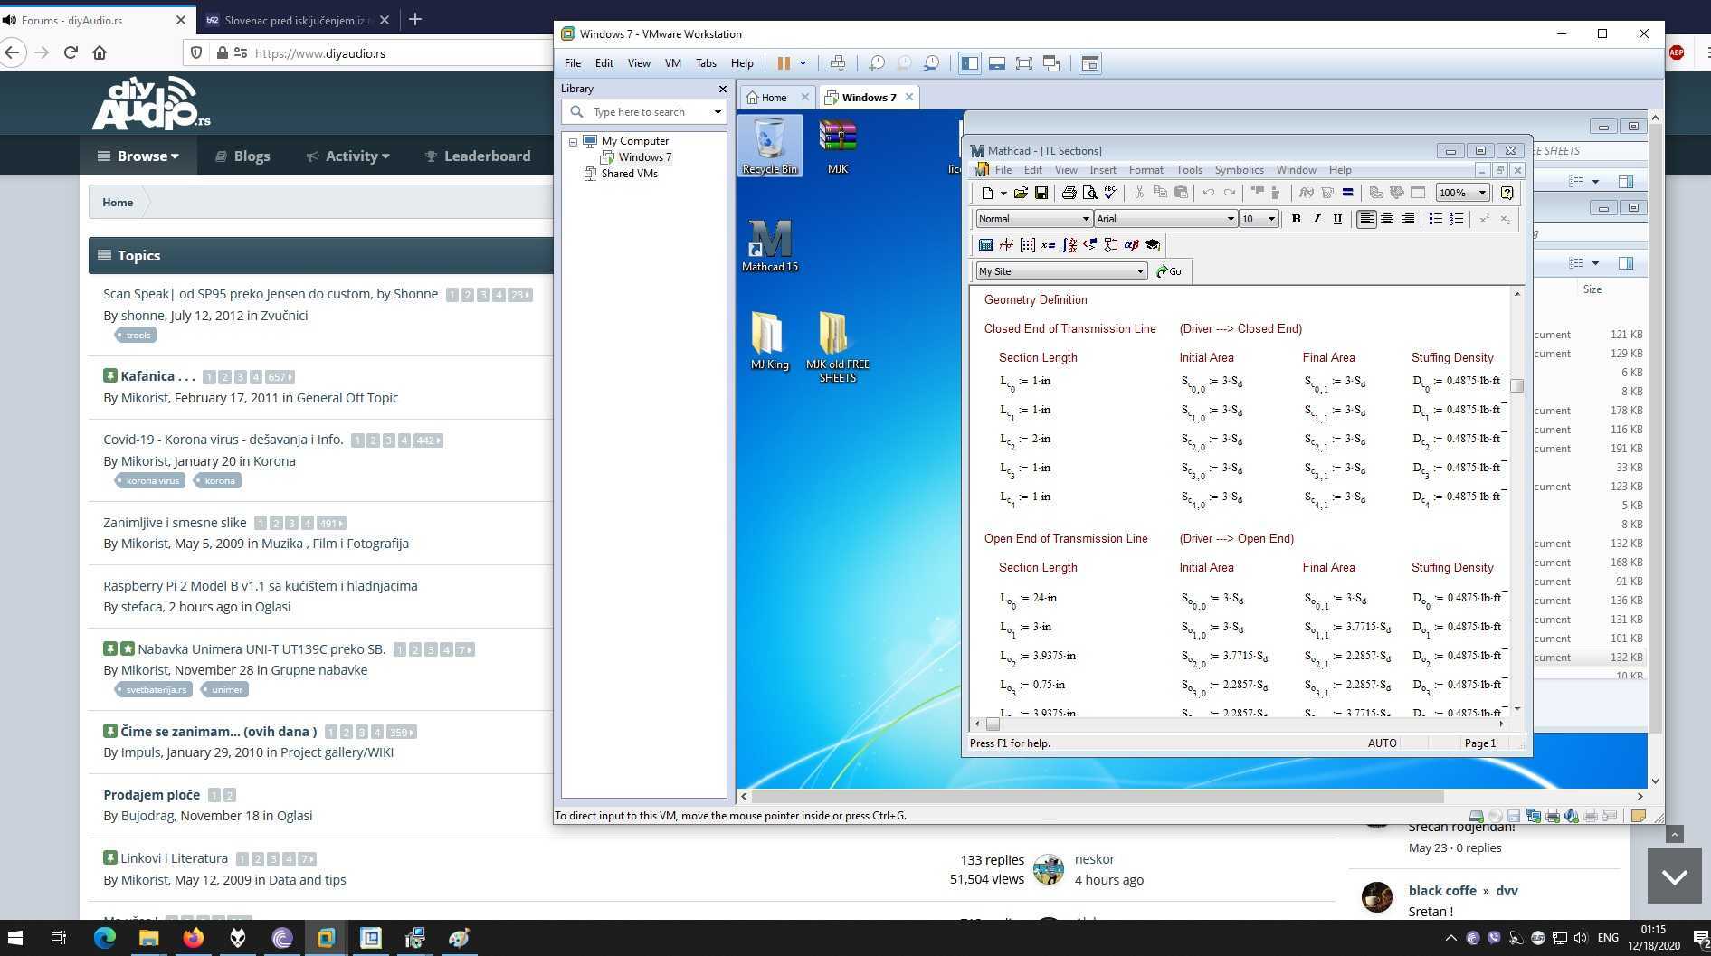Image resolution: width=1711 pixels, height=956 pixels.
Task: Collapse My Computer tree node
Action: tap(573, 142)
